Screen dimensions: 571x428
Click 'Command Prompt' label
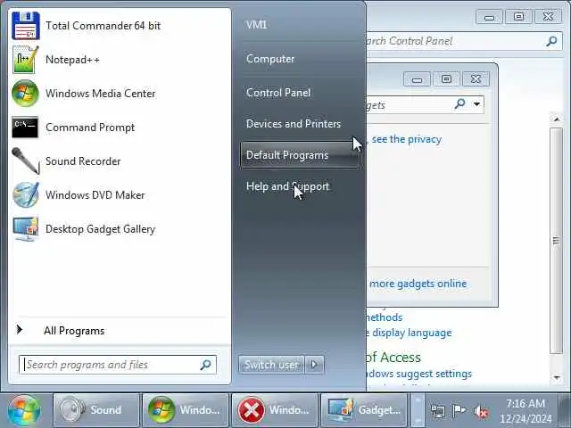[x=90, y=128]
